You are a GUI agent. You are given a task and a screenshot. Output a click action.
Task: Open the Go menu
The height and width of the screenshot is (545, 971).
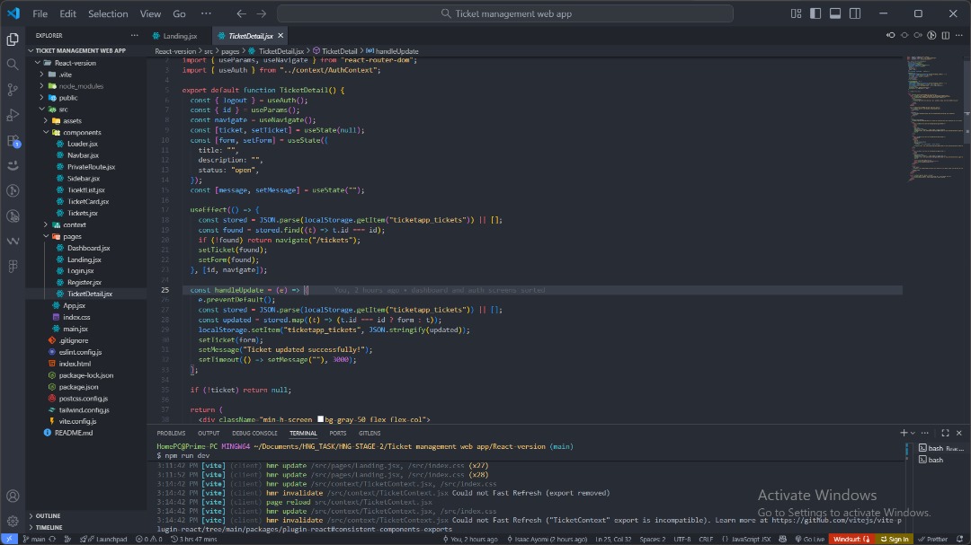(x=179, y=13)
